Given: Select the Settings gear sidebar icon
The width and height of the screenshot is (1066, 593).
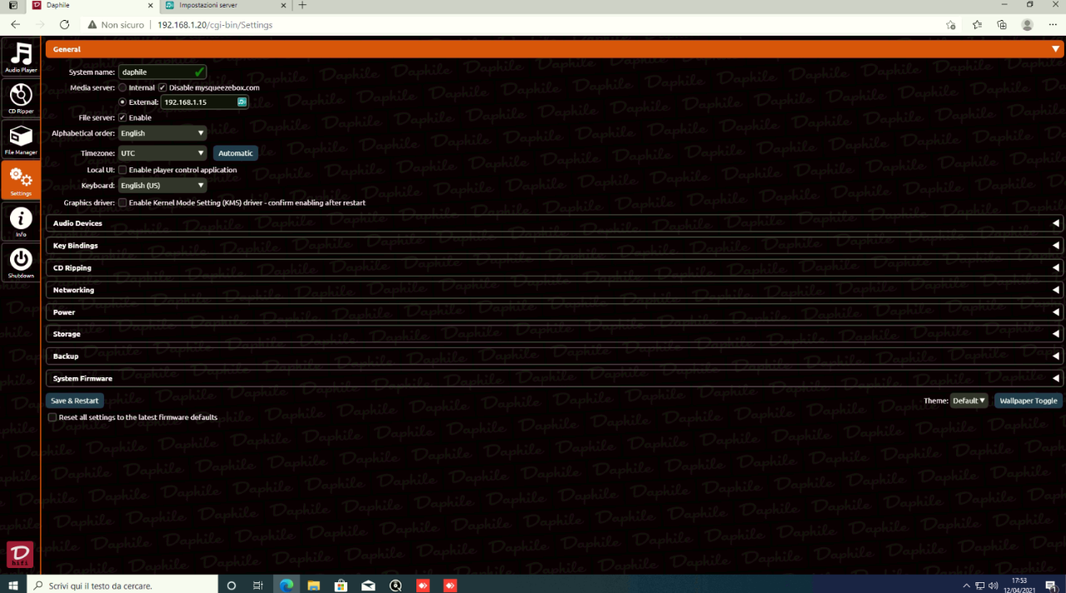Looking at the screenshot, I should tap(21, 180).
